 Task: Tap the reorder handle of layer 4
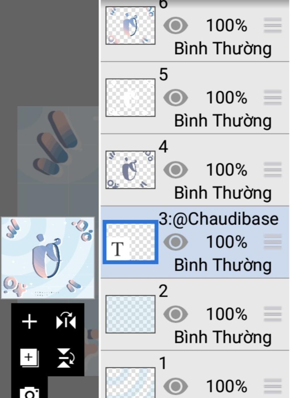(273, 170)
